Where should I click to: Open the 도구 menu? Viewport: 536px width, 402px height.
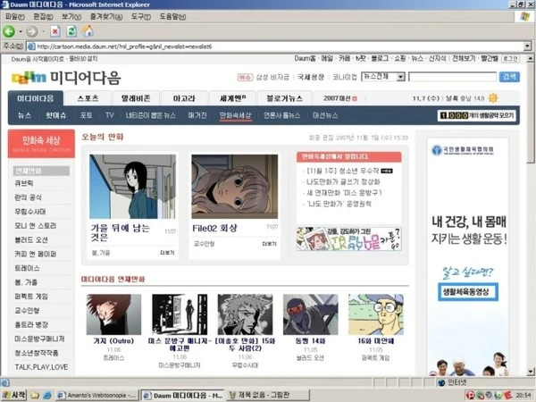click(x=141, y=16)
